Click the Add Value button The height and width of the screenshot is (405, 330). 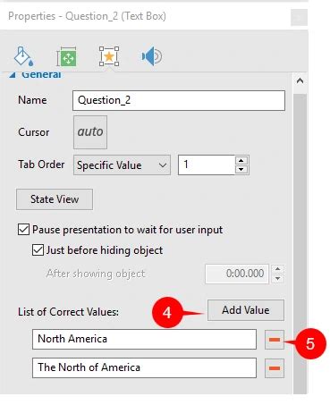(246, 310)
